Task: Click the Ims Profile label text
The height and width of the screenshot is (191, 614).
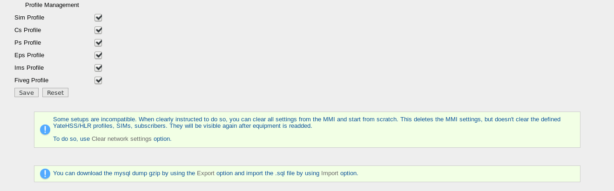Action: [x=29, y=68]
